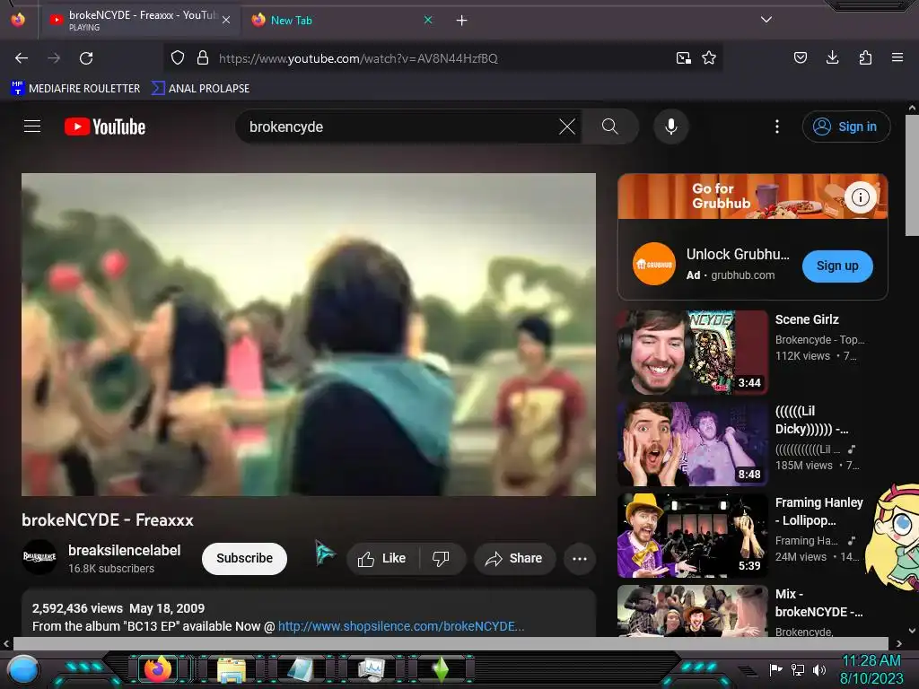Clear the search box with X

point(567,126)
